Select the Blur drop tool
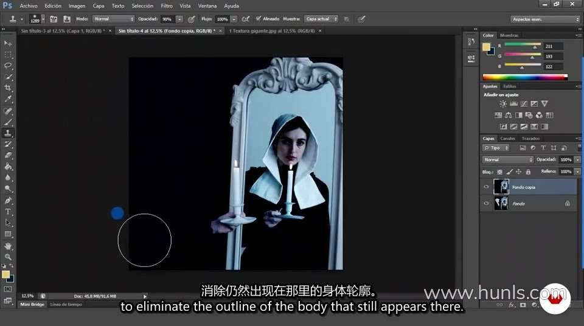The width and height of the screenshot is (584, 326). tap(8, 178)
